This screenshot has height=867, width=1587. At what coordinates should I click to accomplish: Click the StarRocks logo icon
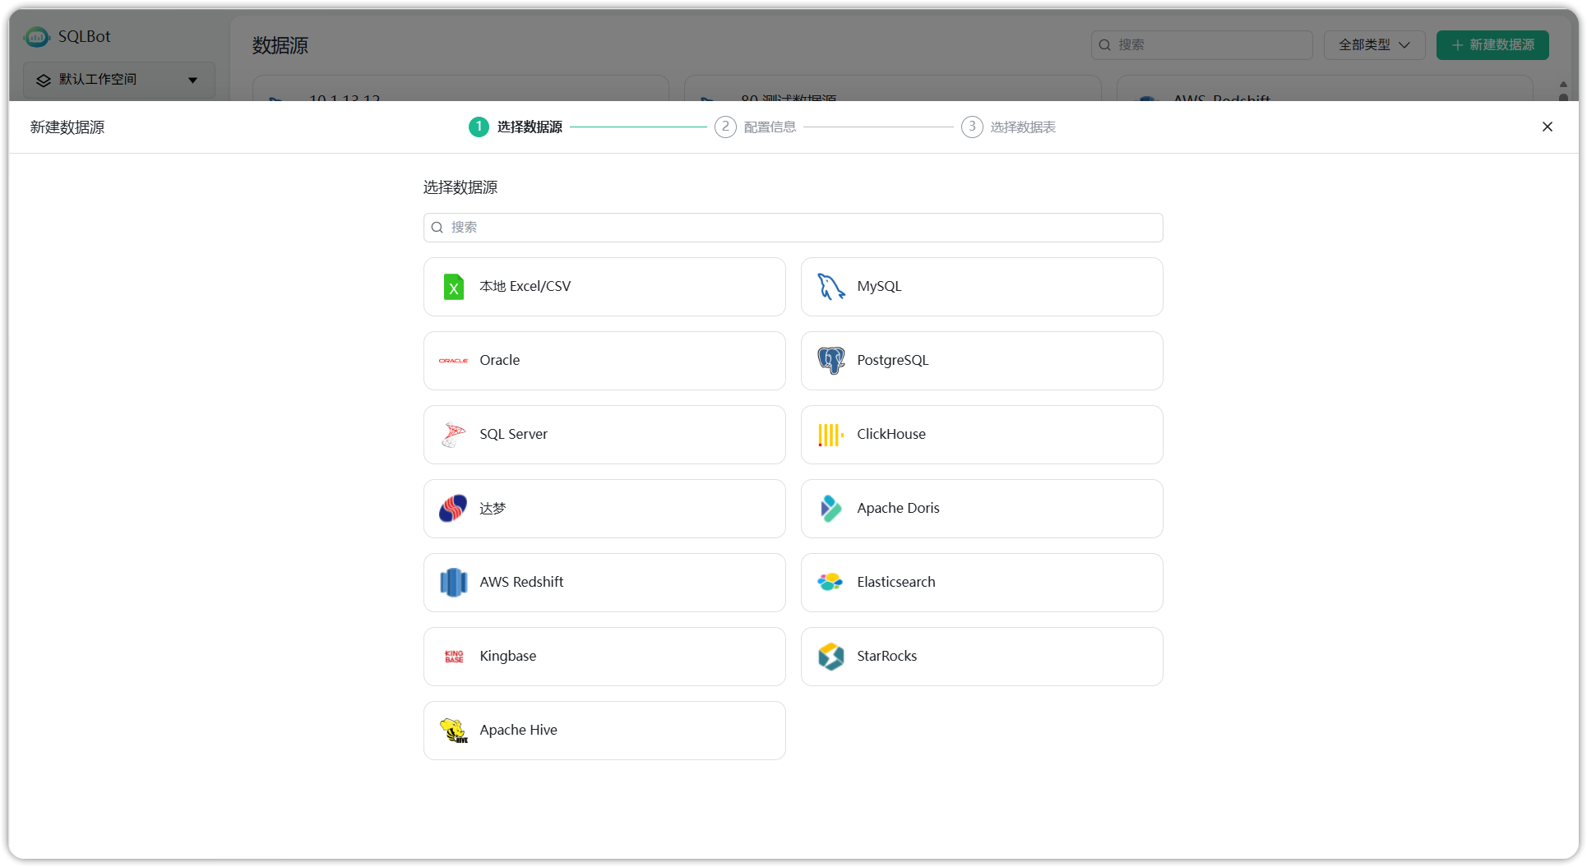pyautogui.click(x=831, y=657)
